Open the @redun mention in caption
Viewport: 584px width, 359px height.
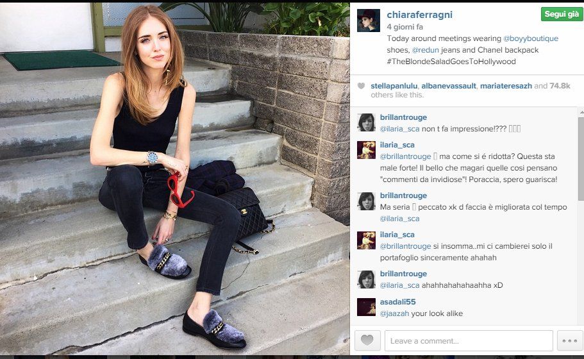[425, 50]
